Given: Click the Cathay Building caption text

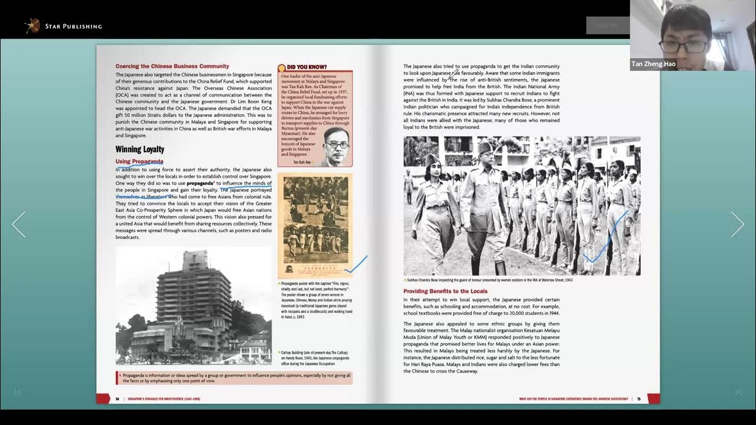Looking at the screenshot, I should click(x=315, y=358).
